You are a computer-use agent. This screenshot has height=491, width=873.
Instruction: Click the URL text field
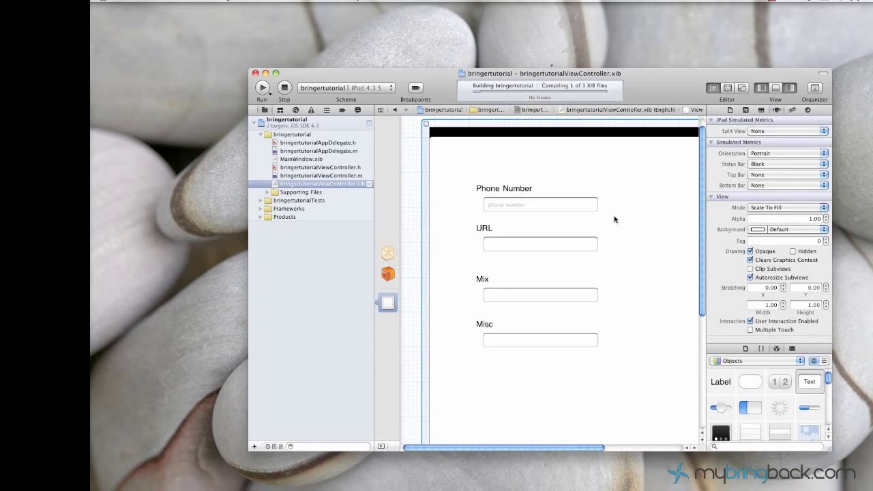coord(540,244)
